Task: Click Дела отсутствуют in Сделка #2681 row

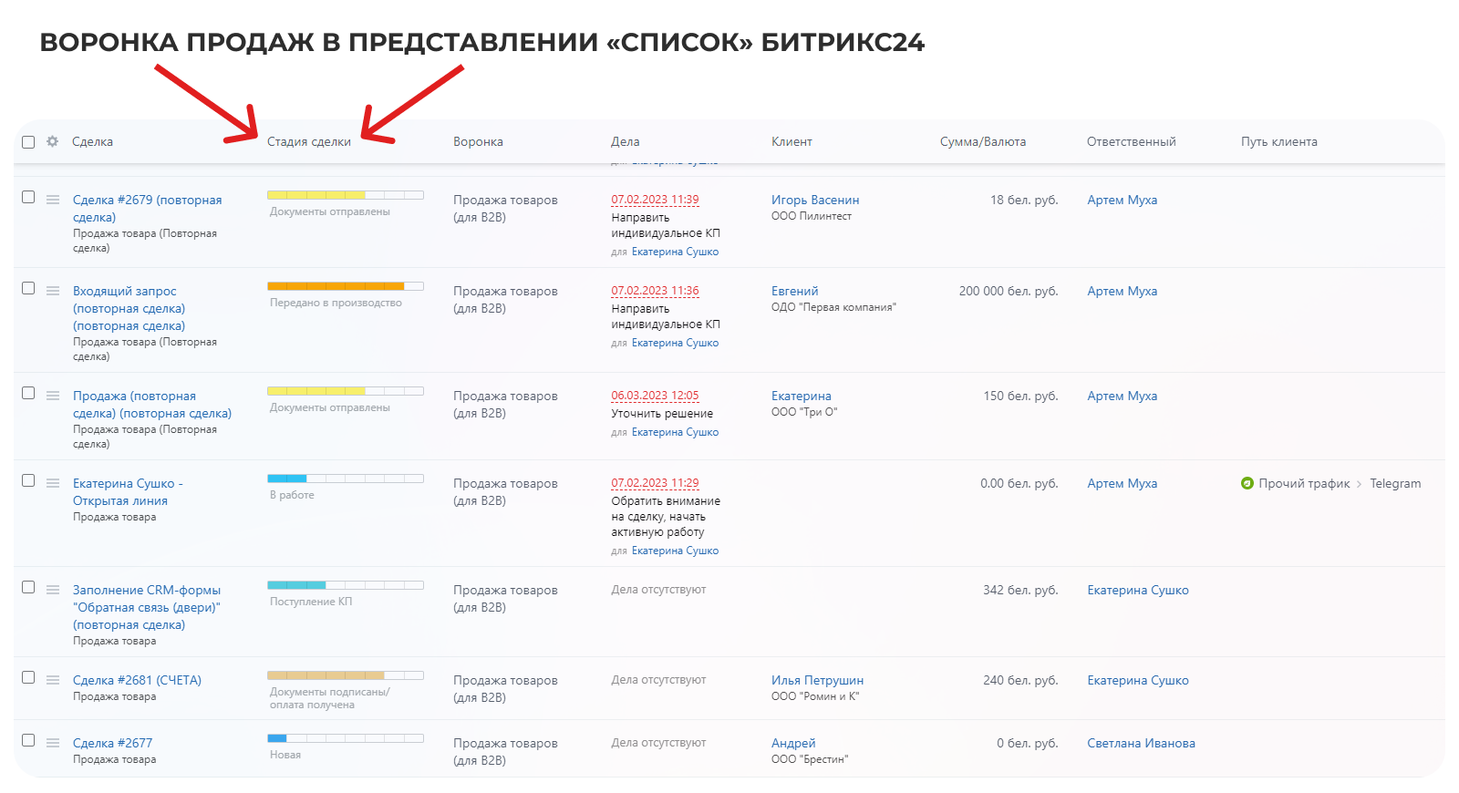Action: pos(658,680)
